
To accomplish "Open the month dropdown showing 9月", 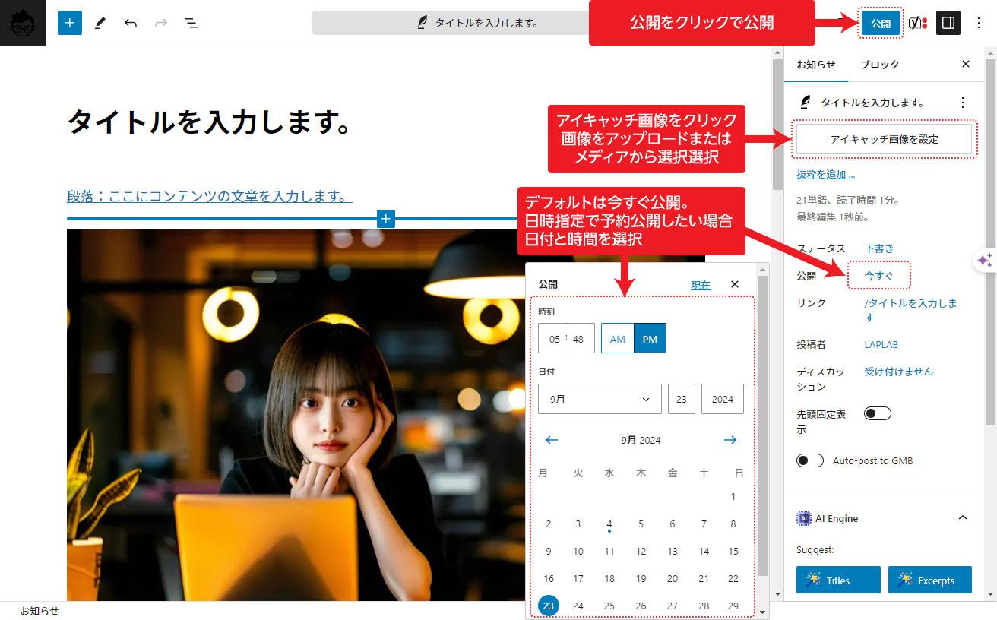I will (x=599, y=398).
